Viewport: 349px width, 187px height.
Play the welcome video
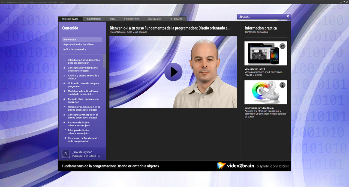(173, 72)
